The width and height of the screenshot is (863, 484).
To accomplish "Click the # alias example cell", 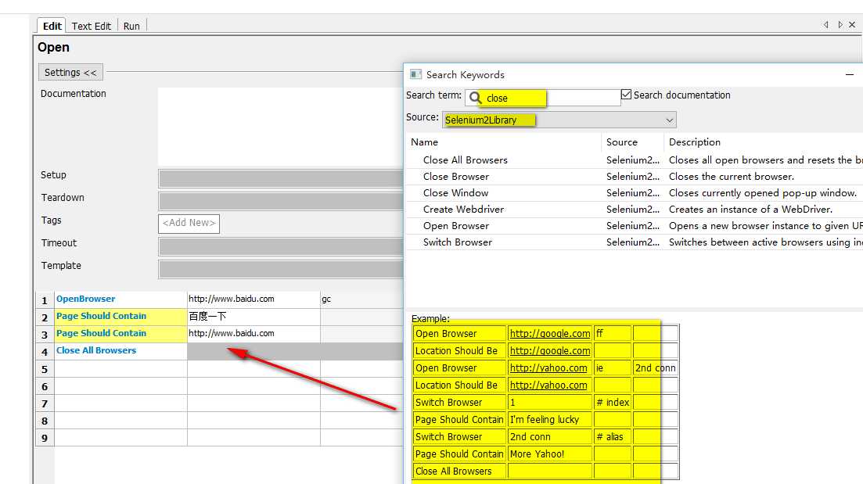I will pos(613,437).
